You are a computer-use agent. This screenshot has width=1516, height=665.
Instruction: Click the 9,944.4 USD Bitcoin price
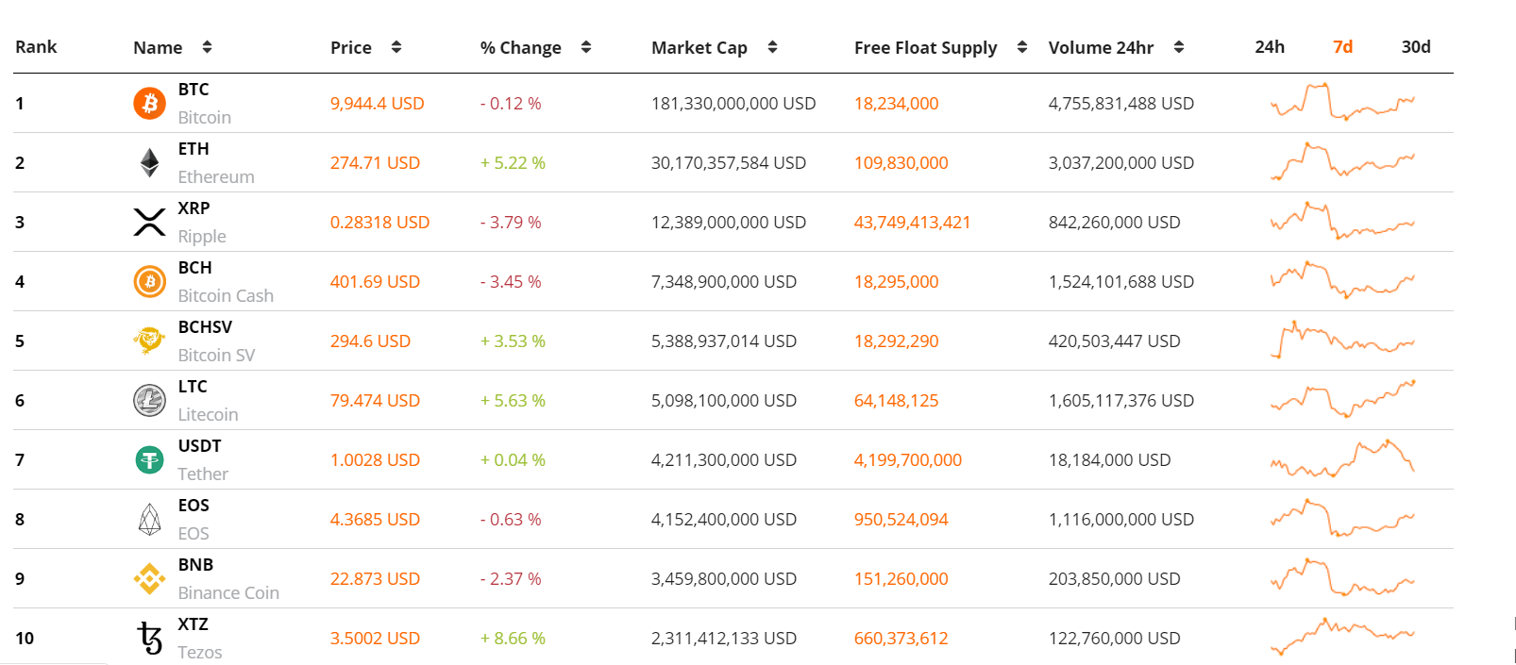pos(378,104)
